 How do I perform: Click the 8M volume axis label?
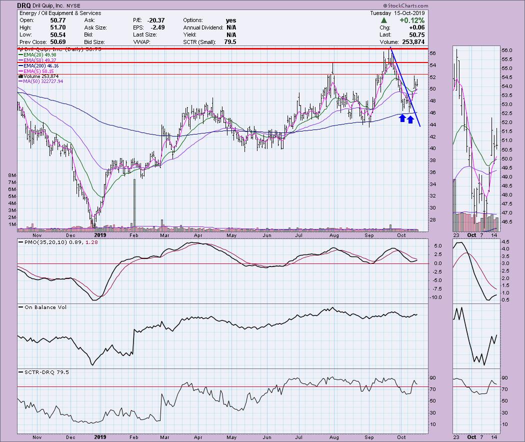(11, 175)
